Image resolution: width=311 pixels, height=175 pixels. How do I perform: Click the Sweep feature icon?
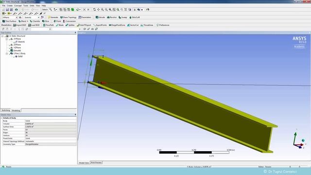pyautogui.click(x=120, y=17)
